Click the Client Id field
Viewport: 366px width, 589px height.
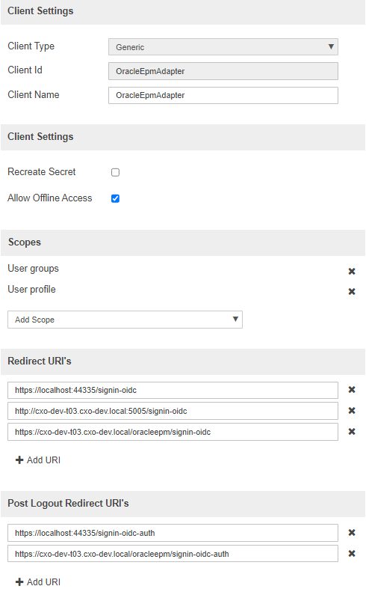tap(223, 71)
